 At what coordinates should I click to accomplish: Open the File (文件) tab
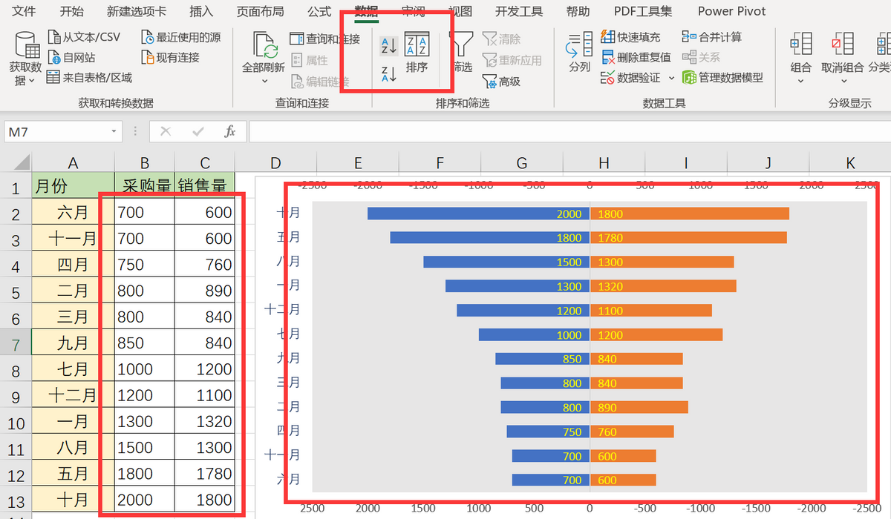(25, 11)
